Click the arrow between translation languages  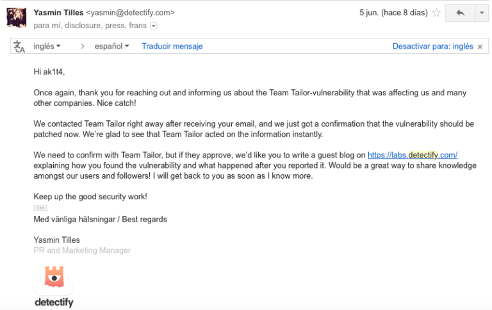tap(83, 47)
